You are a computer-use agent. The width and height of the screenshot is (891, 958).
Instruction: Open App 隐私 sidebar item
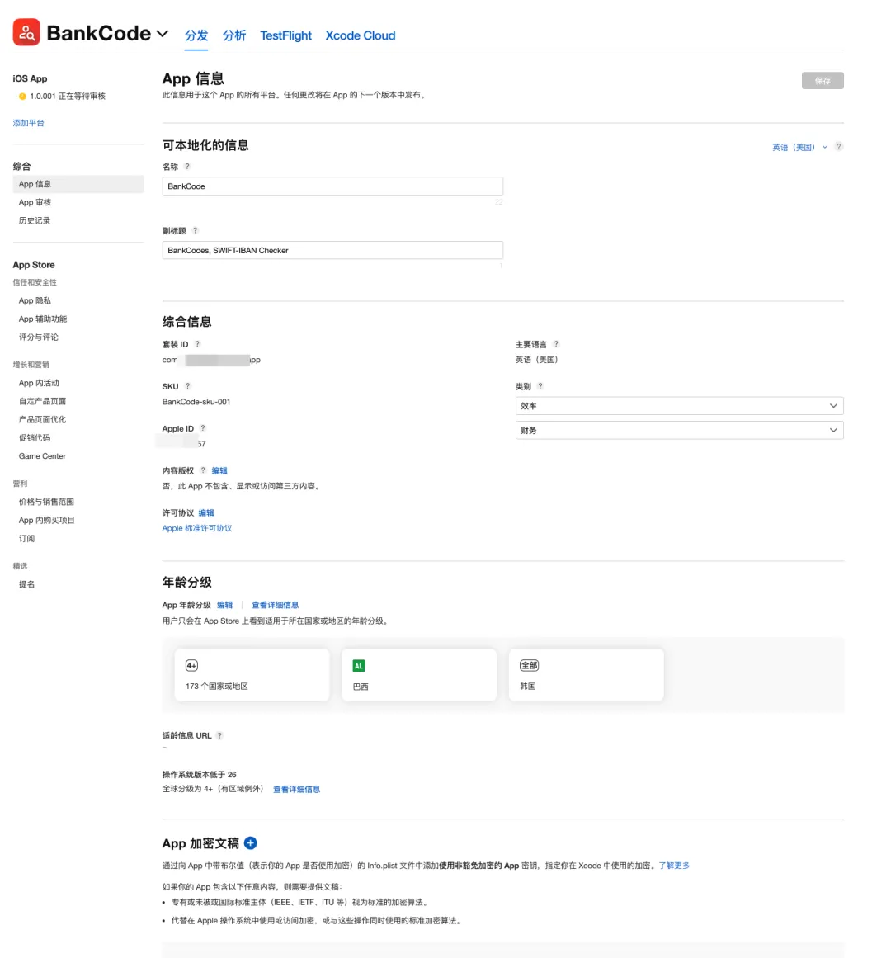coord(35,300)
